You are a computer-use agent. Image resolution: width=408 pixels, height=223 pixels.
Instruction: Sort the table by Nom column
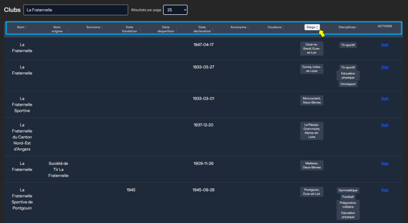pyautogui.click(x=22, y=27)
